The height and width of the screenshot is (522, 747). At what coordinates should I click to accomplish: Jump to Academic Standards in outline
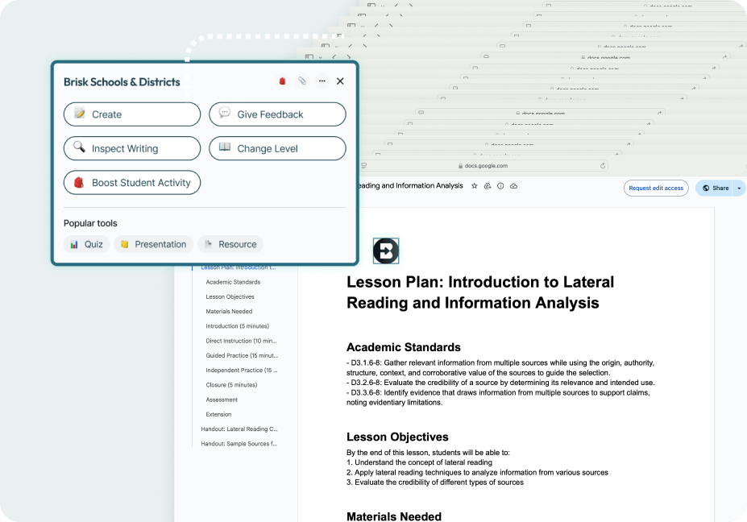(x=233, y=282)
